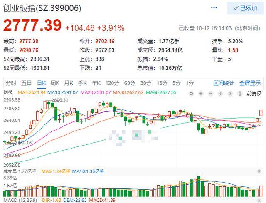Open the 均线 moving average selector
266x203 pixels.
click(x=8, y=92)
